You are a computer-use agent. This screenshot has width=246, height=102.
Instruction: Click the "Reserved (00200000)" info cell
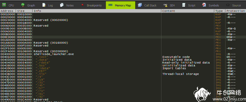pyautogui.click(x=51, y=51)
